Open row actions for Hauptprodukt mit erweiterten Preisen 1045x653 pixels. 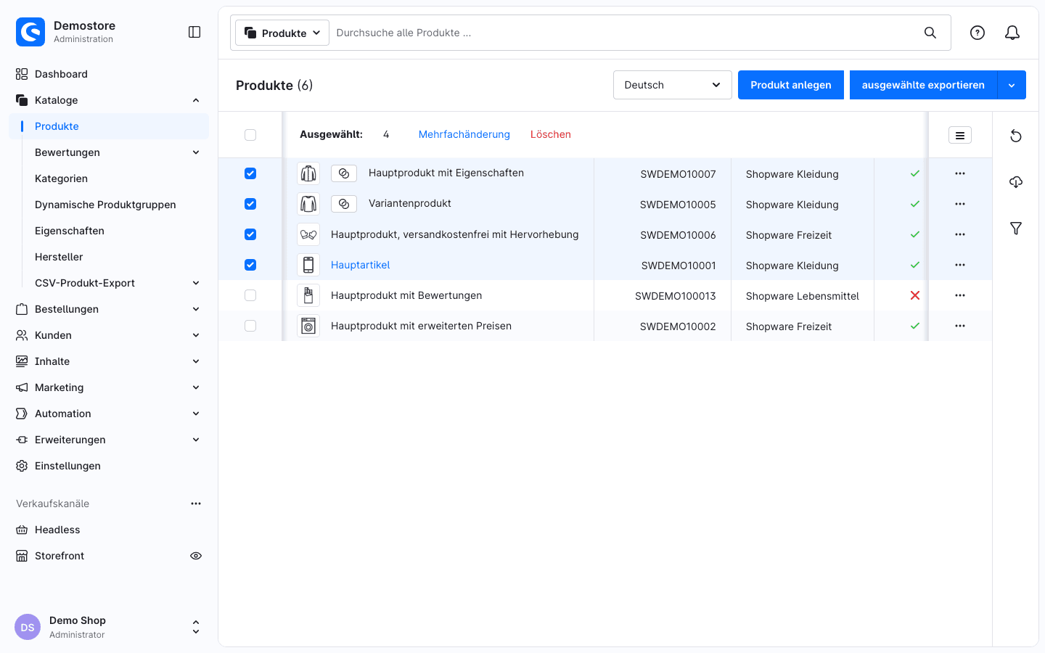click(960, 326)
